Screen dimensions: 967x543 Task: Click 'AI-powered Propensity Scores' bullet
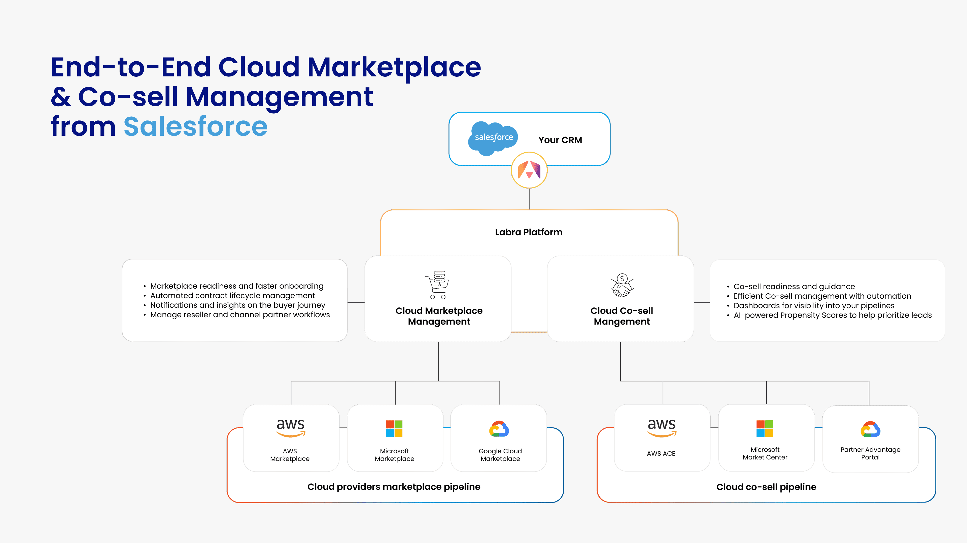(833, 315)
